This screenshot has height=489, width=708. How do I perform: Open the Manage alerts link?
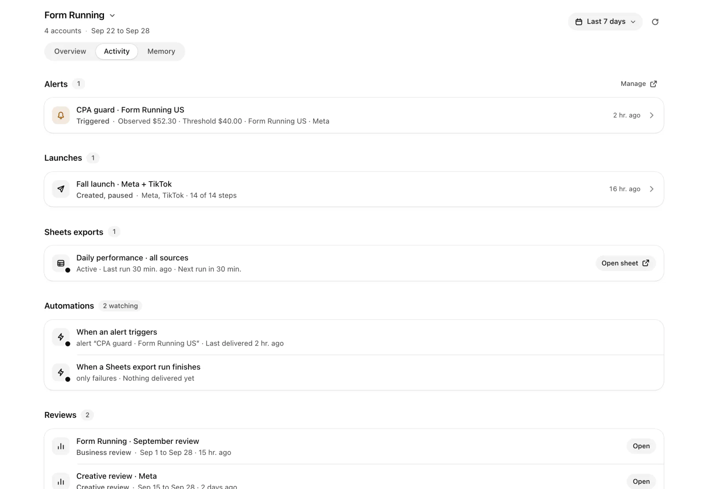click(x=639, y=84)
